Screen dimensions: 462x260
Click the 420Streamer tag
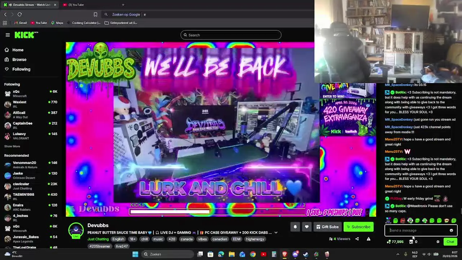click(x=100, y=246)
